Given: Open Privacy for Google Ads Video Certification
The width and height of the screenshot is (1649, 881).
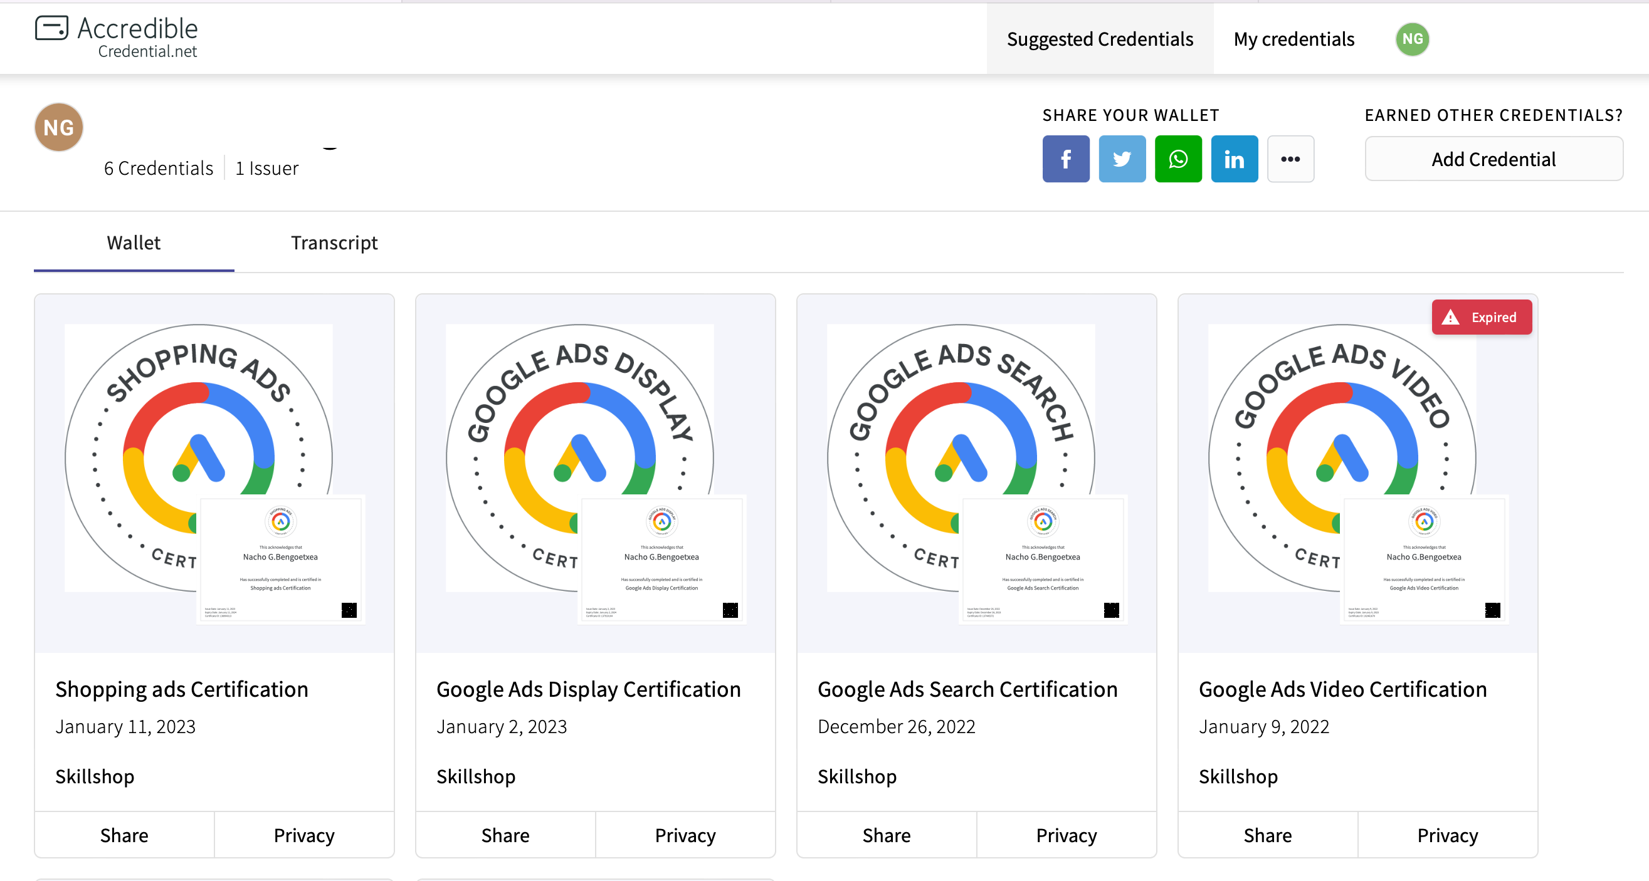Looking at the screenshot, I should pos(1447,835).
